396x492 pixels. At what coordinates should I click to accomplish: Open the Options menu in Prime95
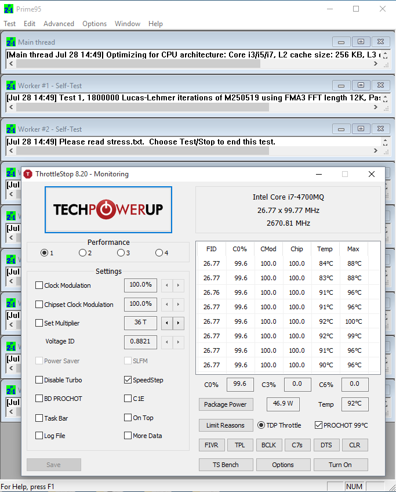[x=95, y=24]
